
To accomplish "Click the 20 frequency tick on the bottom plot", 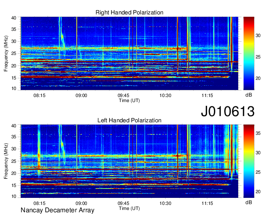I will (x=14, y=173).
